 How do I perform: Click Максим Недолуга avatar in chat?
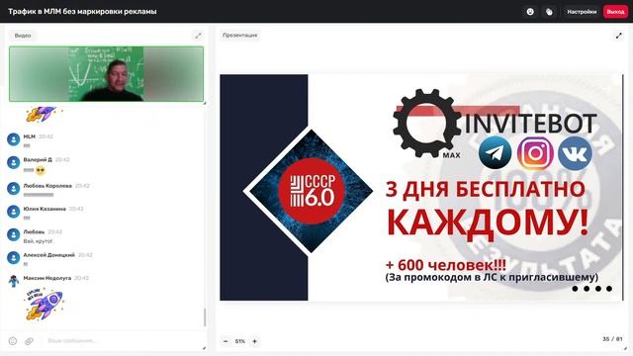click(x=13, y=281)
